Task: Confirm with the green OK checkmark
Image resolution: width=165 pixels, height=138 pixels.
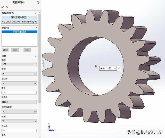Action: click(3, 7)
